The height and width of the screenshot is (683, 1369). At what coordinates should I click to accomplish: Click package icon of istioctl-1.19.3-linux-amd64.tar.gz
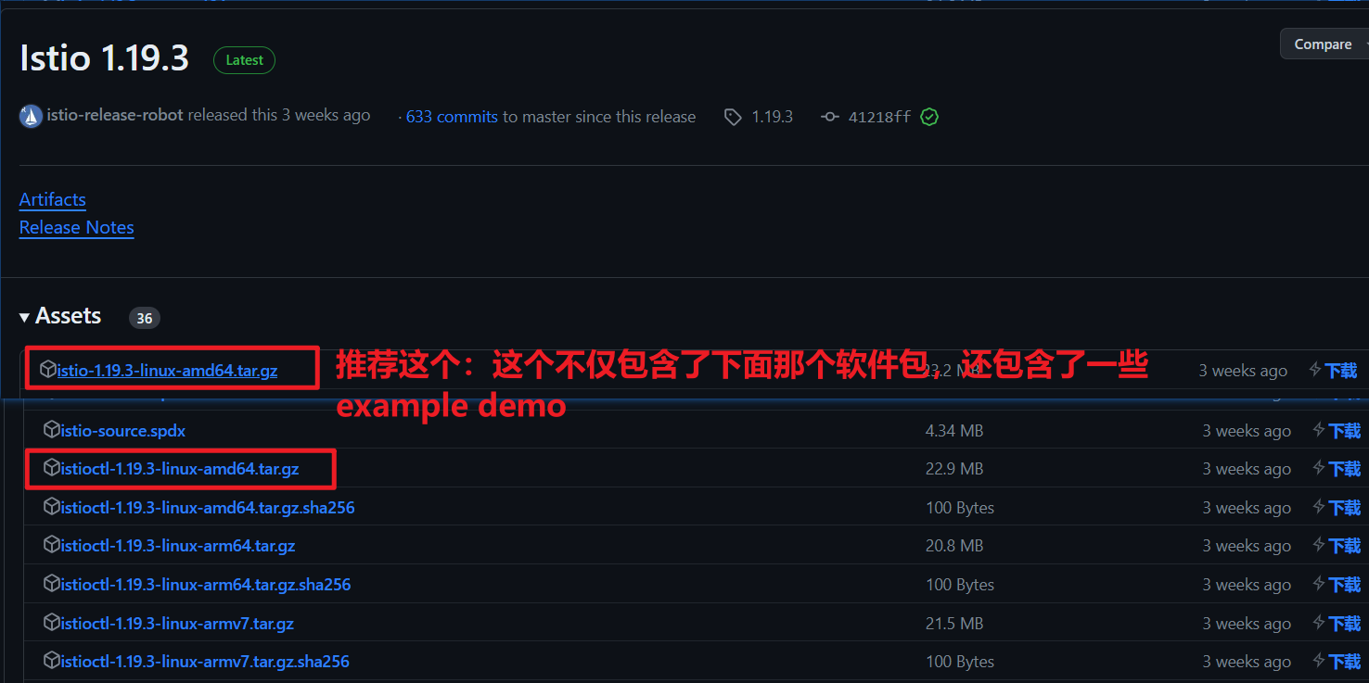52,468
